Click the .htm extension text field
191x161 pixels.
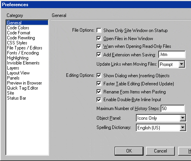(172, 54)
